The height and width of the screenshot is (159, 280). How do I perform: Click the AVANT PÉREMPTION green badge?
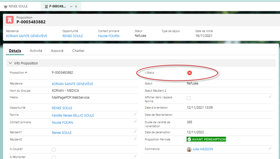point(206,139)
